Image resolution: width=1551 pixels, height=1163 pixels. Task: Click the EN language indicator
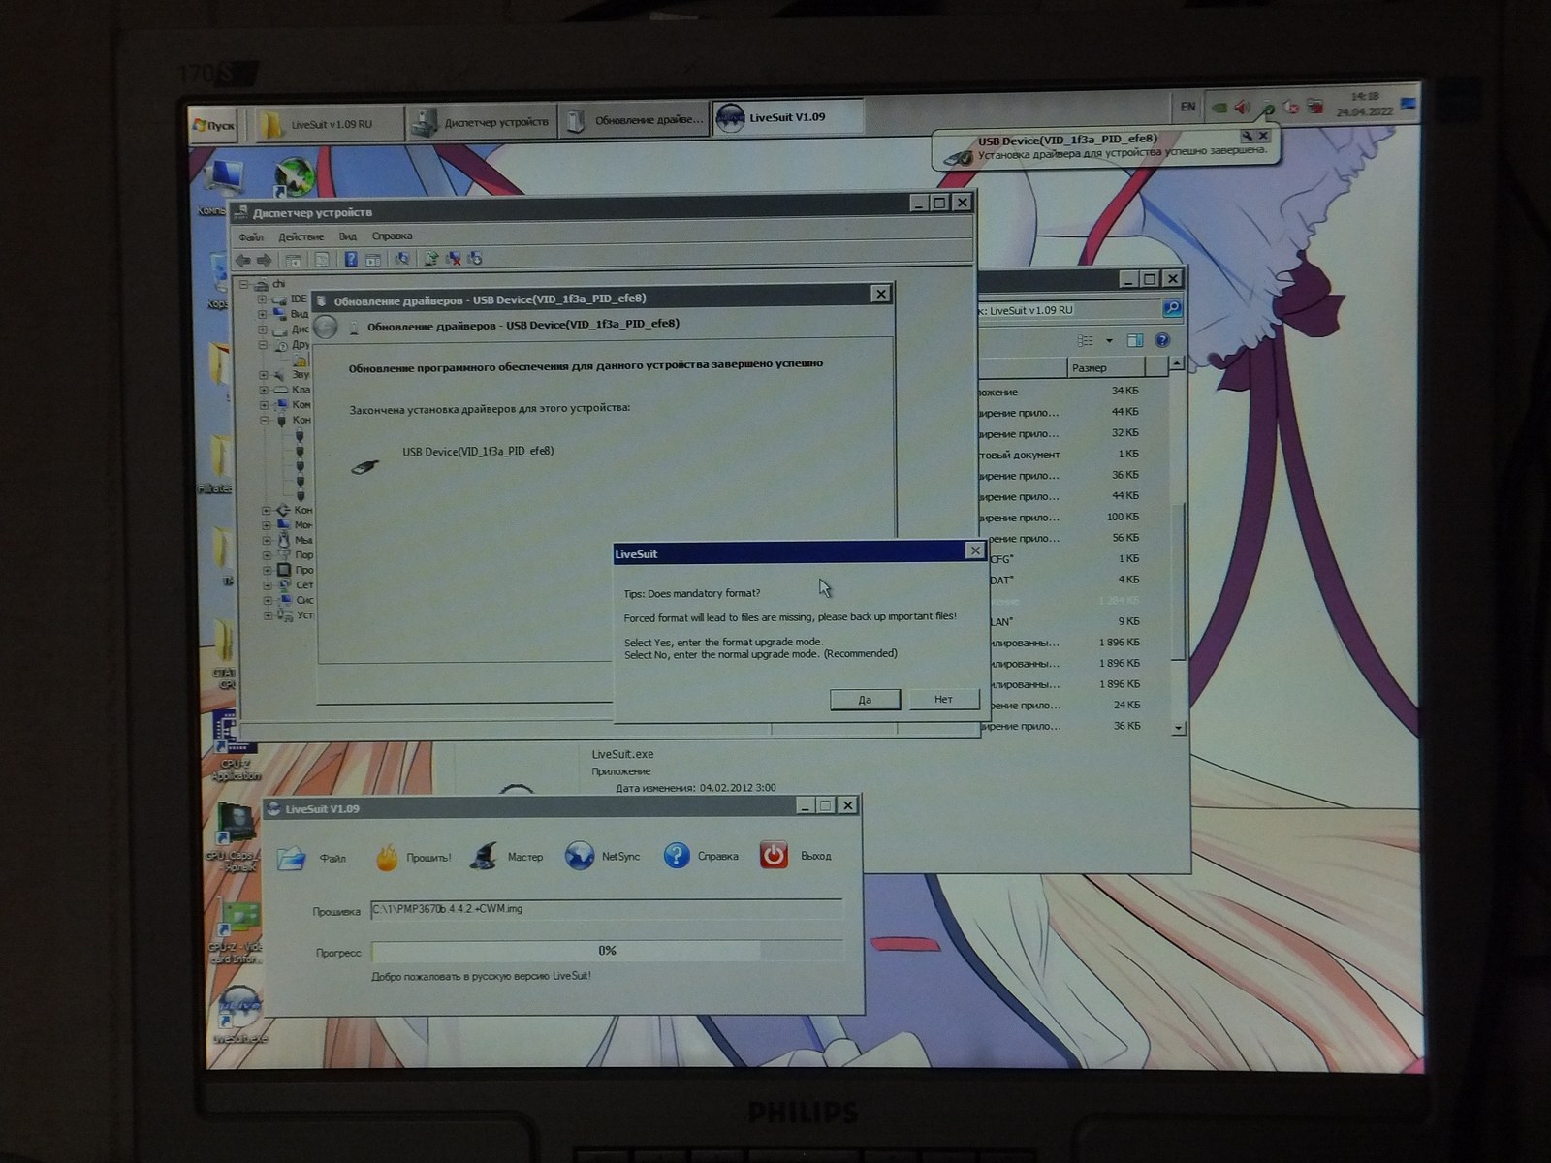tap(1187, 108)
